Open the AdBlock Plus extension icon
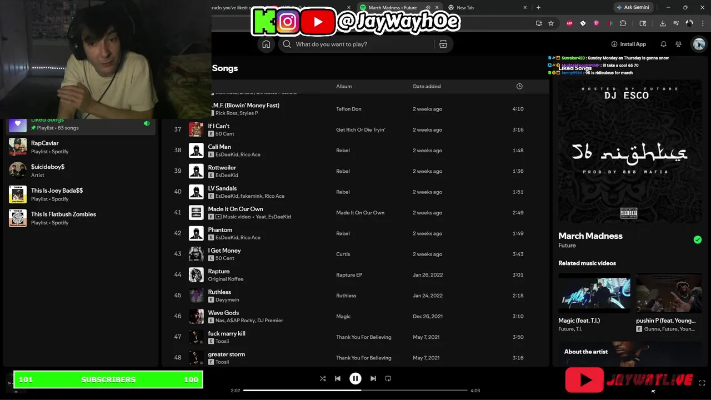Image resolution: width=711 pixels, height=400 pixels. [x=569, y=23]
